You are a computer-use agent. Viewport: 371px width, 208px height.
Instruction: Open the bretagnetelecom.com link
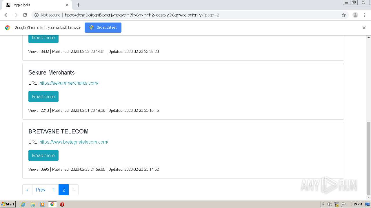click(74, 142)
